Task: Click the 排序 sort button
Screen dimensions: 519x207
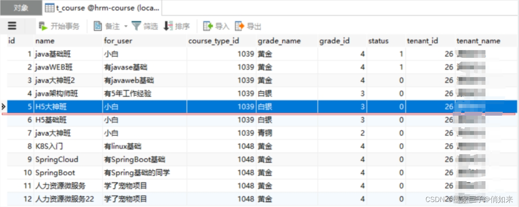Action: click(177, 26)
